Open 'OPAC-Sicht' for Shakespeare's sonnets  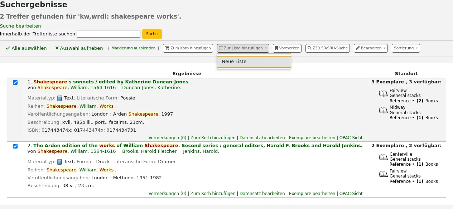pyautogui.click(x=351, y=138)
